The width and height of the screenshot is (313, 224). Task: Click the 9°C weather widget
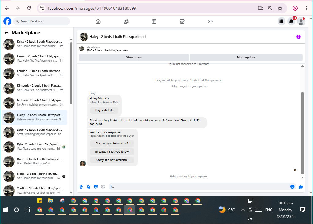[227, 210]
